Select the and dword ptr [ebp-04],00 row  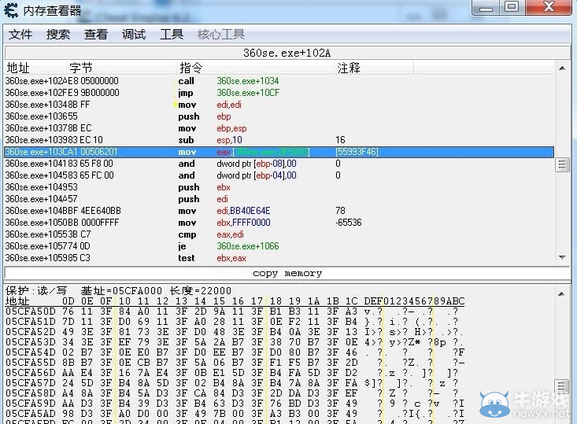279,175
